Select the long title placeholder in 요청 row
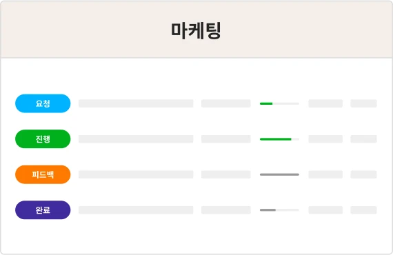393x255 pixels. pyautogui.click(x=136, y=103)
